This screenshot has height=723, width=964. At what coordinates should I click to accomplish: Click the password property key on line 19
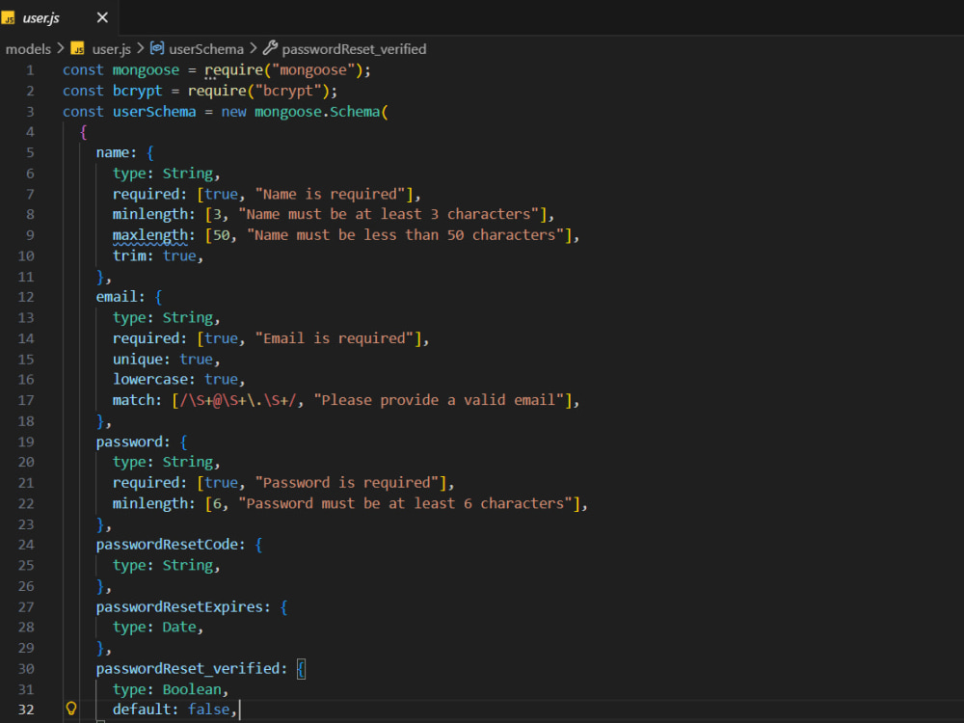point(129,442)
